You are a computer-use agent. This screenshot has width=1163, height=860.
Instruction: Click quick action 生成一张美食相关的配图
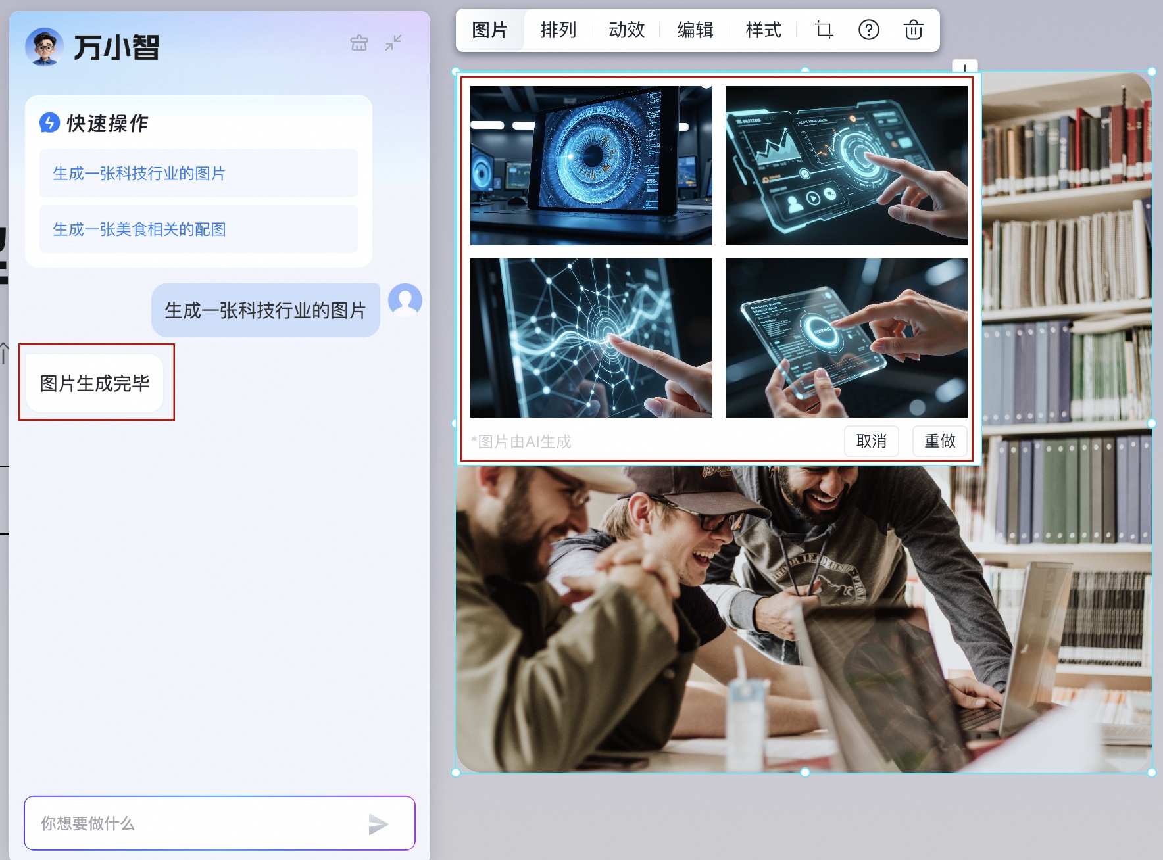tap(199, 229)
